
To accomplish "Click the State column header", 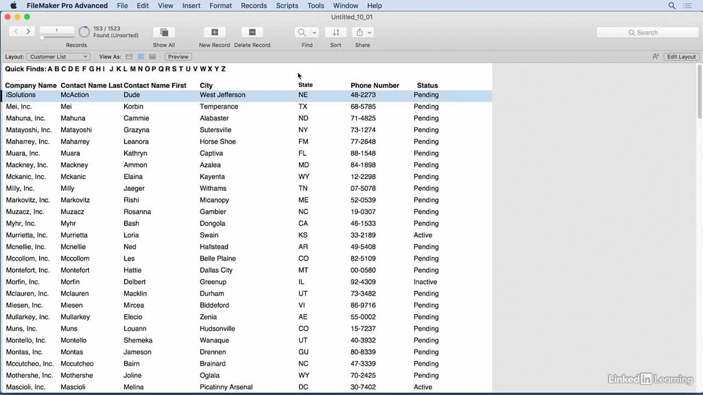I will (x=305, y=85).
